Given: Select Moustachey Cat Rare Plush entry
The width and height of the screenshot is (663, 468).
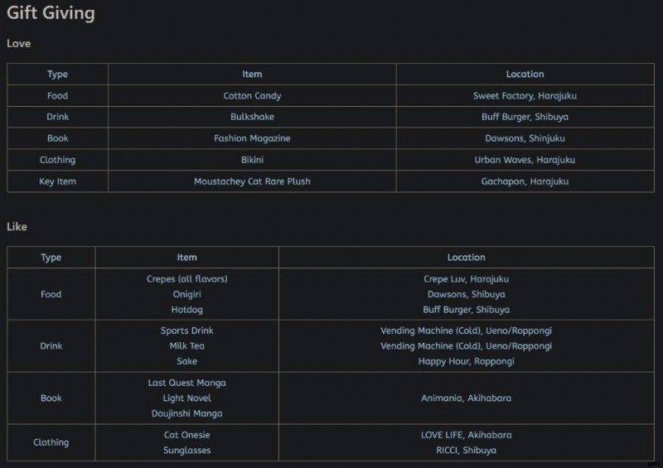Looking at the screenshot, I should (x=252, y=181).
